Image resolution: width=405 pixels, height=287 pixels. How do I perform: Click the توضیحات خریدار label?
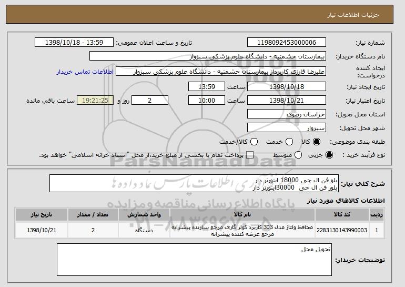360,260
